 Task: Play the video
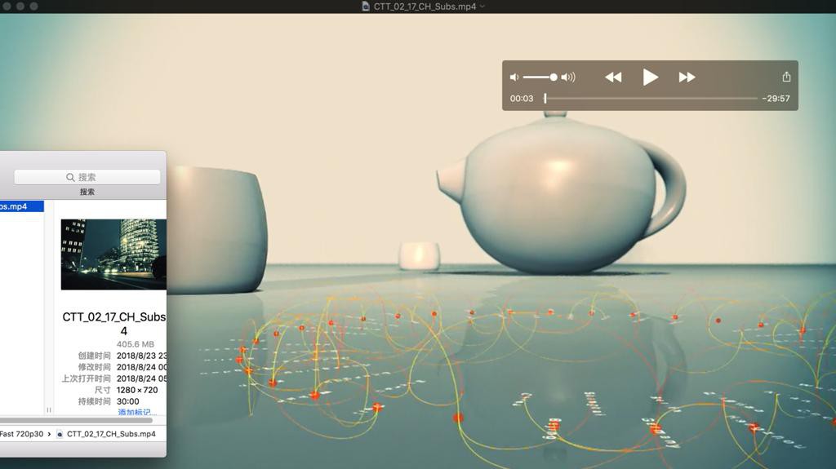click(x=650, y=77)
